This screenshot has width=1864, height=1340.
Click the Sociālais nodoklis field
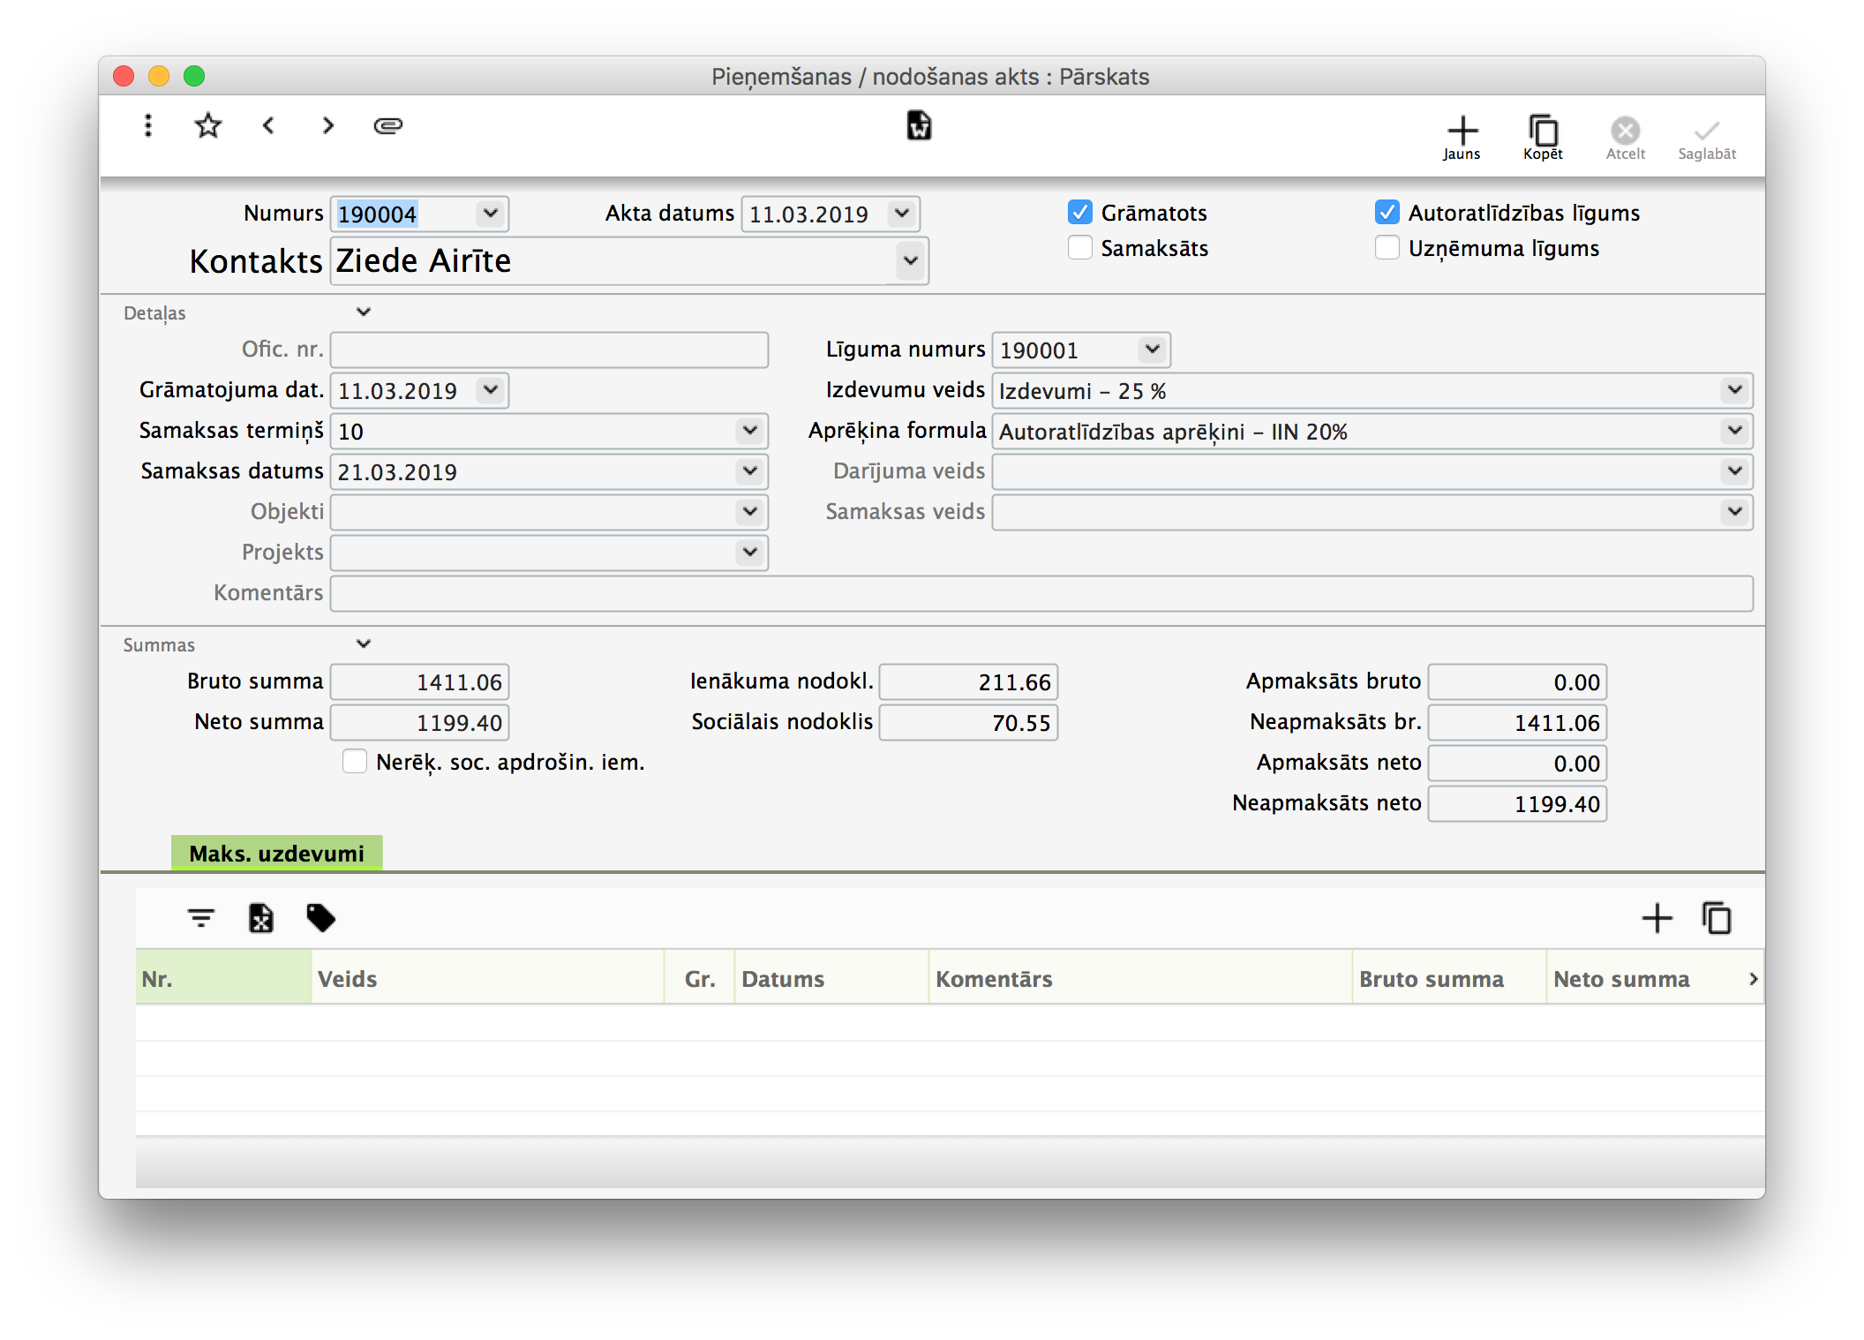coord(969,723)
